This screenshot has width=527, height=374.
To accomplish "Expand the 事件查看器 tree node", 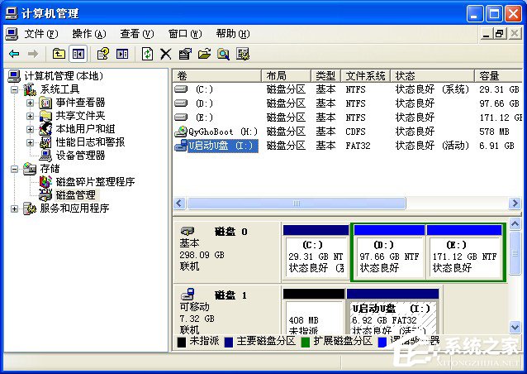I will point(30,103).
